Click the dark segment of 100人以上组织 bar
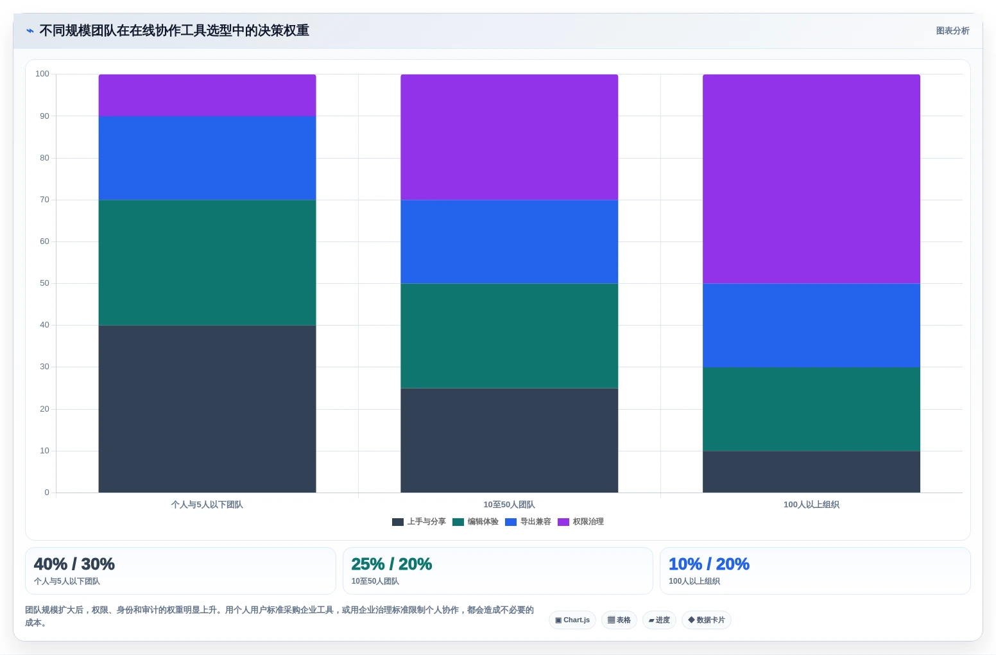The width and height of the screenshot is (996, 655). tap(812, 472)
